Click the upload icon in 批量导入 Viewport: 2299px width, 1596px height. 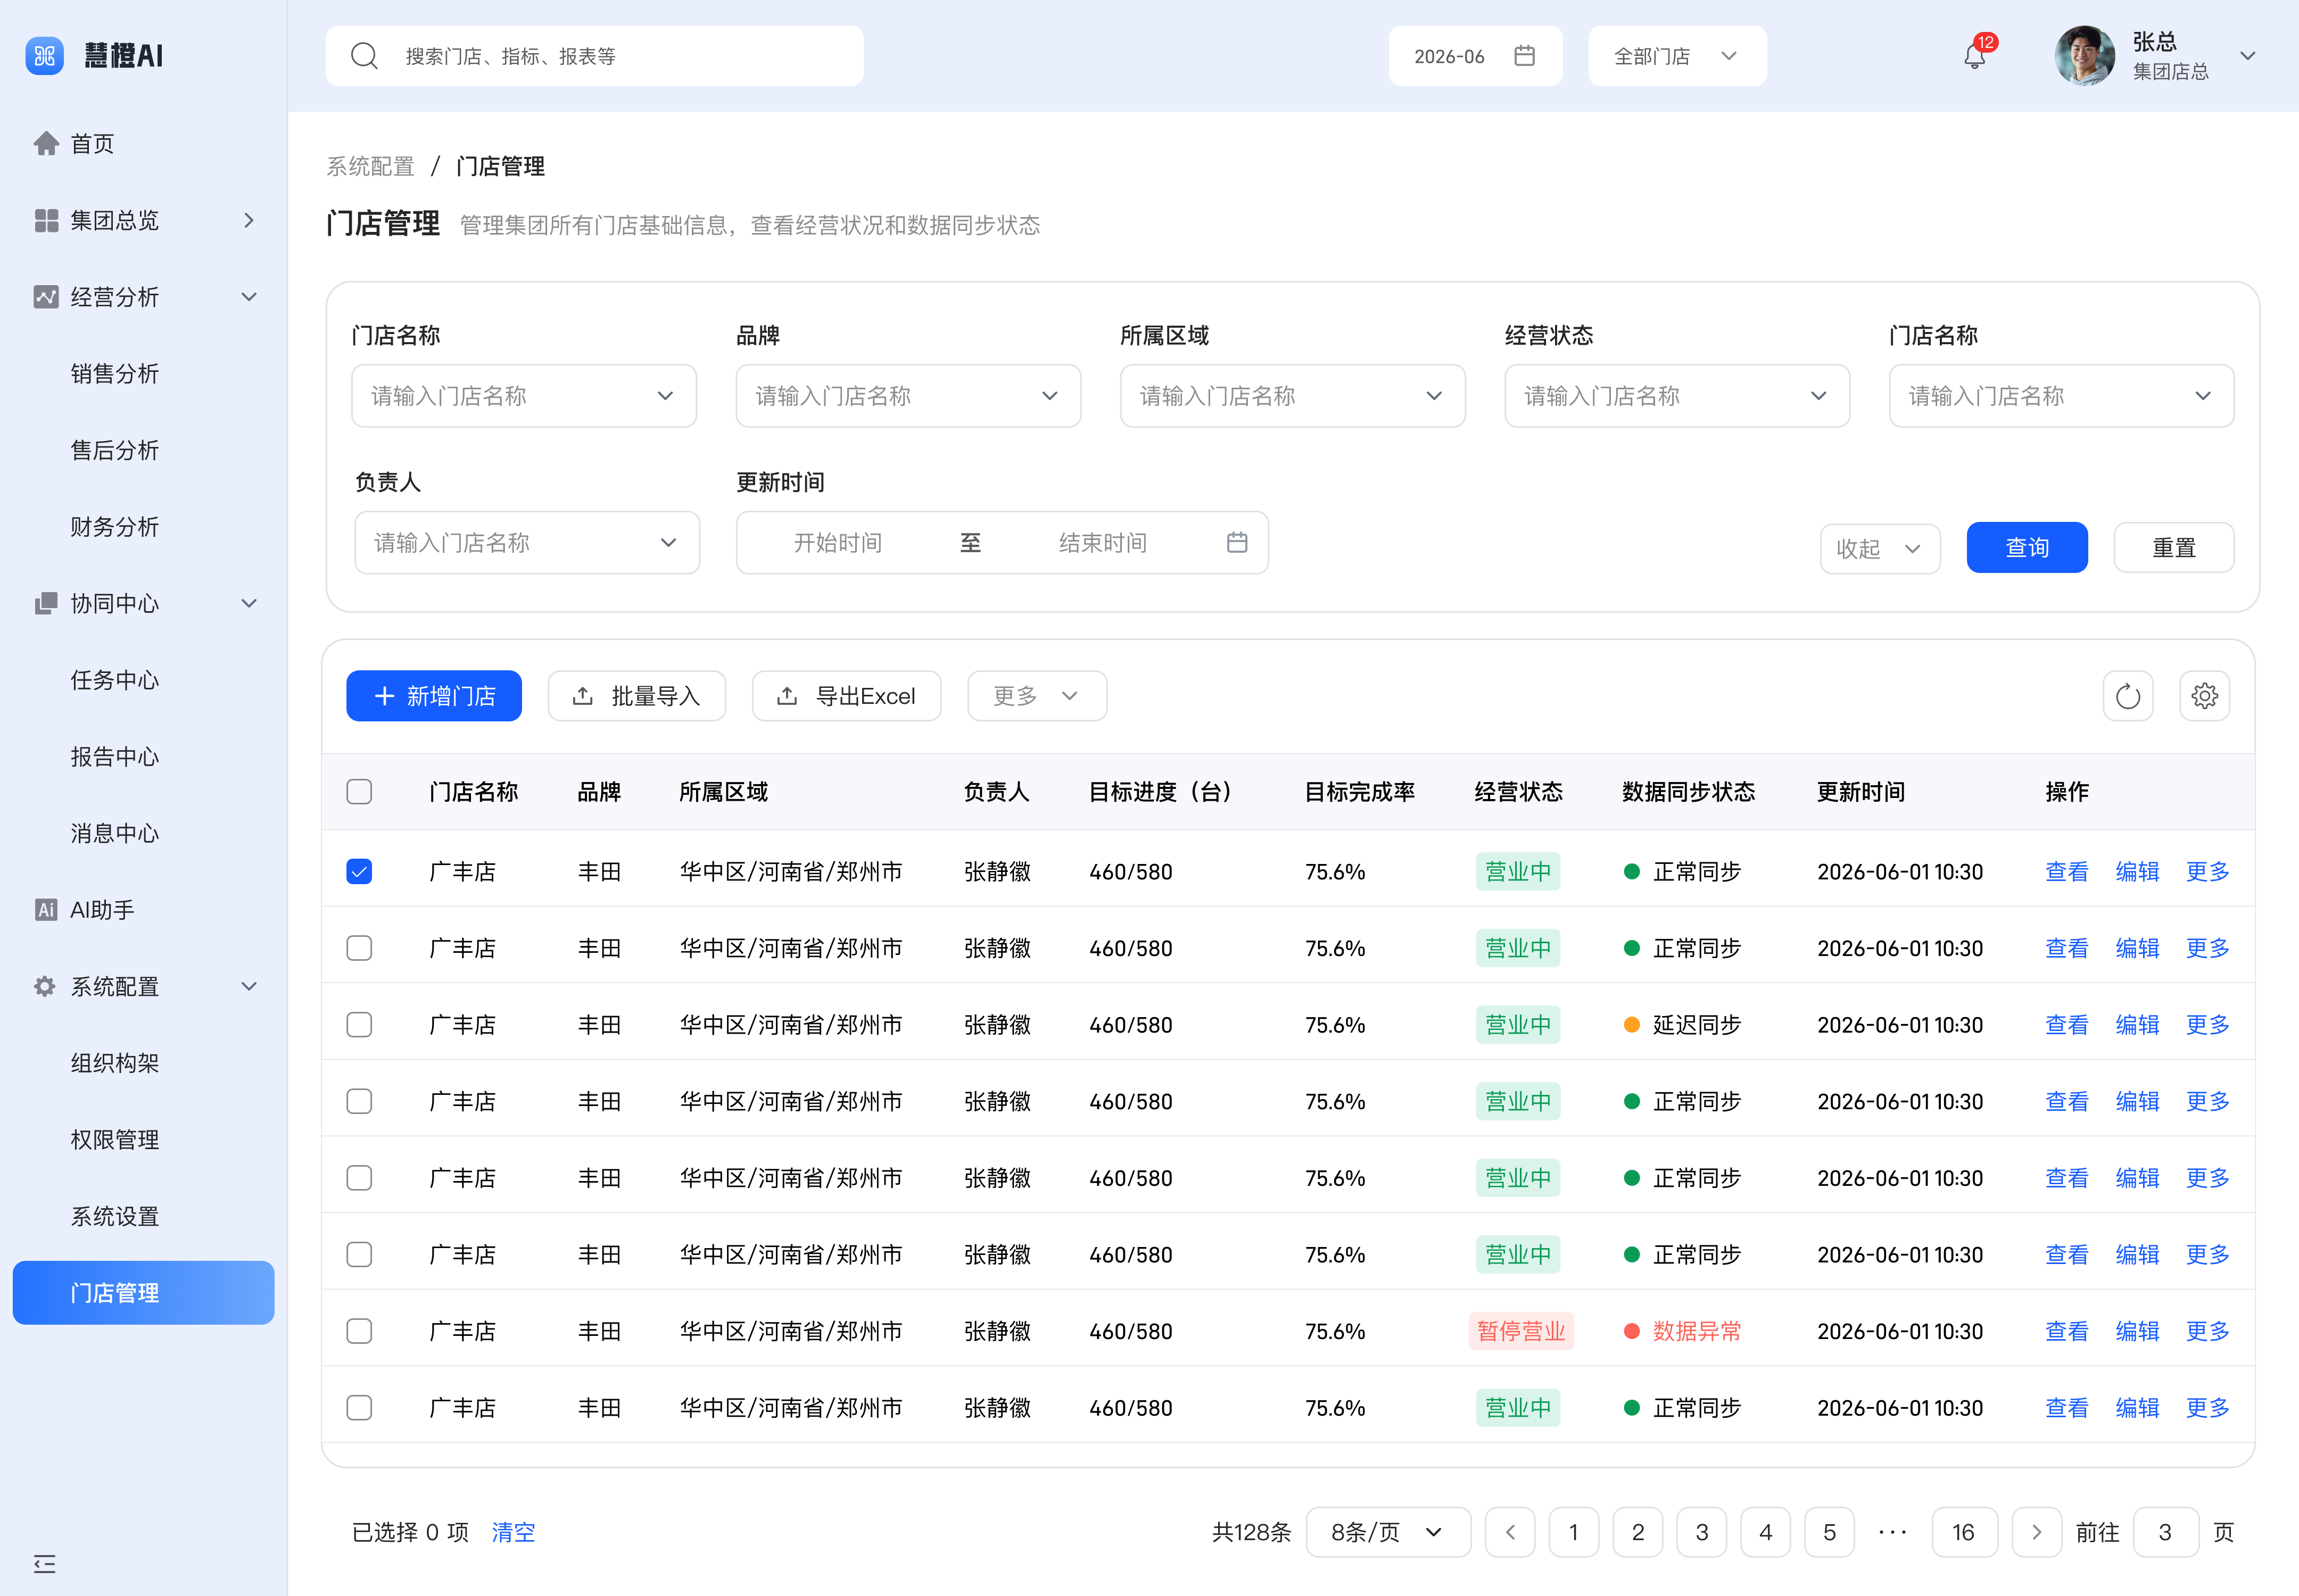click(583, 696)
